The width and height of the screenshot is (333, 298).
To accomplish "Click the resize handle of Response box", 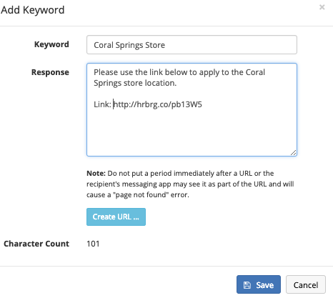I will pyautogui.click(x=293, y=153).
